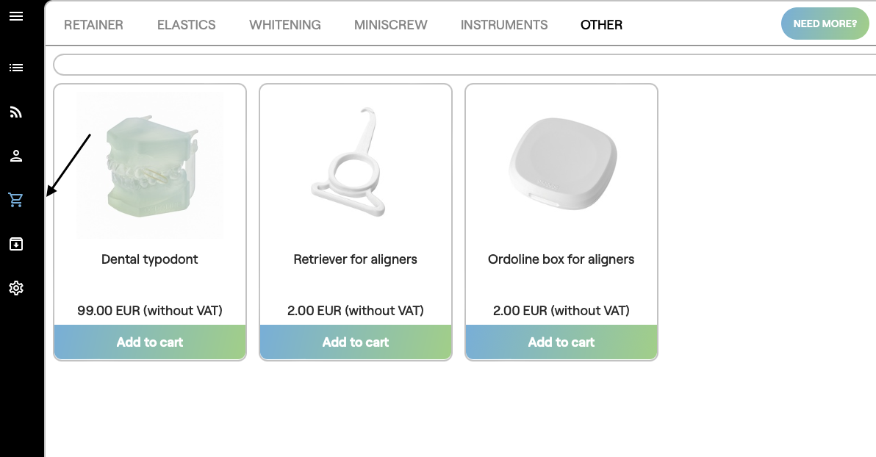Viewport: 876px width, 457px height.
Task: Open the shopping cart sidebar icon
Action: point(16,200)
